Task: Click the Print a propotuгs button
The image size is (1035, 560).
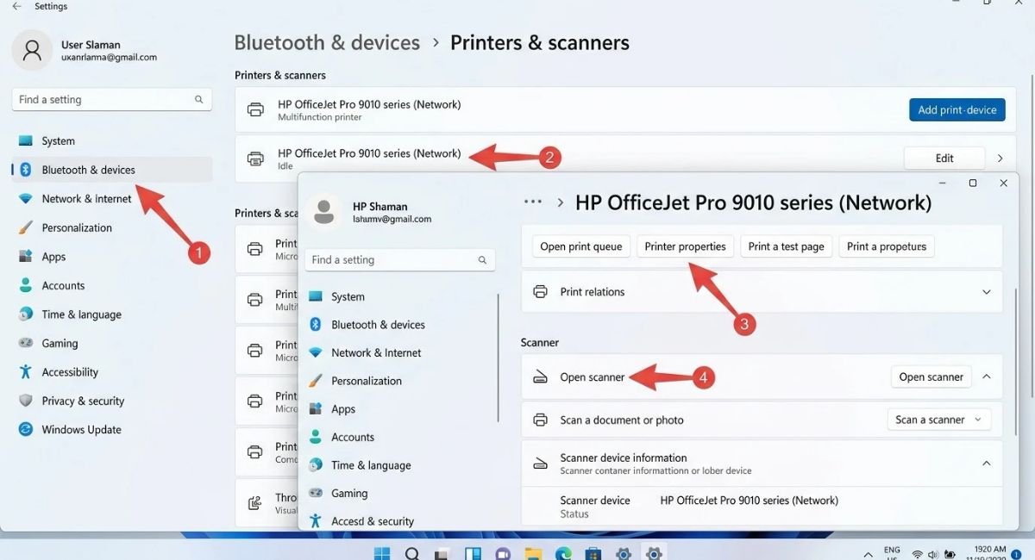Action: (x=887, y=246)
